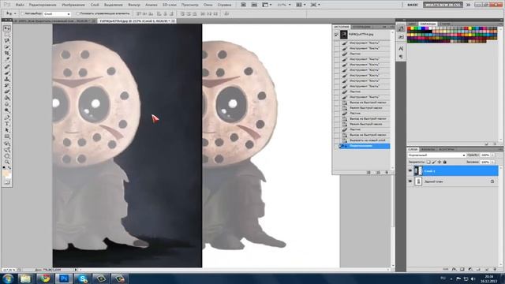Select the Brush tool
This screenshot has width=505, height=284.
pos(7,73)
